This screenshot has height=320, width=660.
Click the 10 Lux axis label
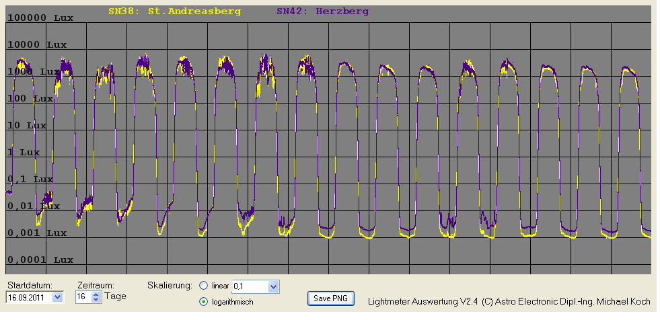[x=27, y=125]
